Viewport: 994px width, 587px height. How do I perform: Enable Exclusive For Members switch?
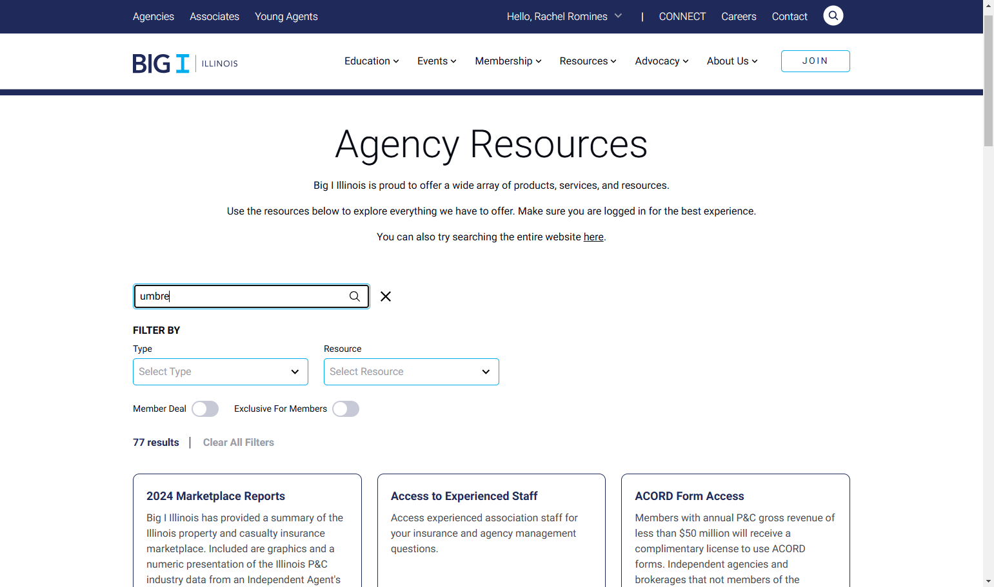click(x=346, y=409)
